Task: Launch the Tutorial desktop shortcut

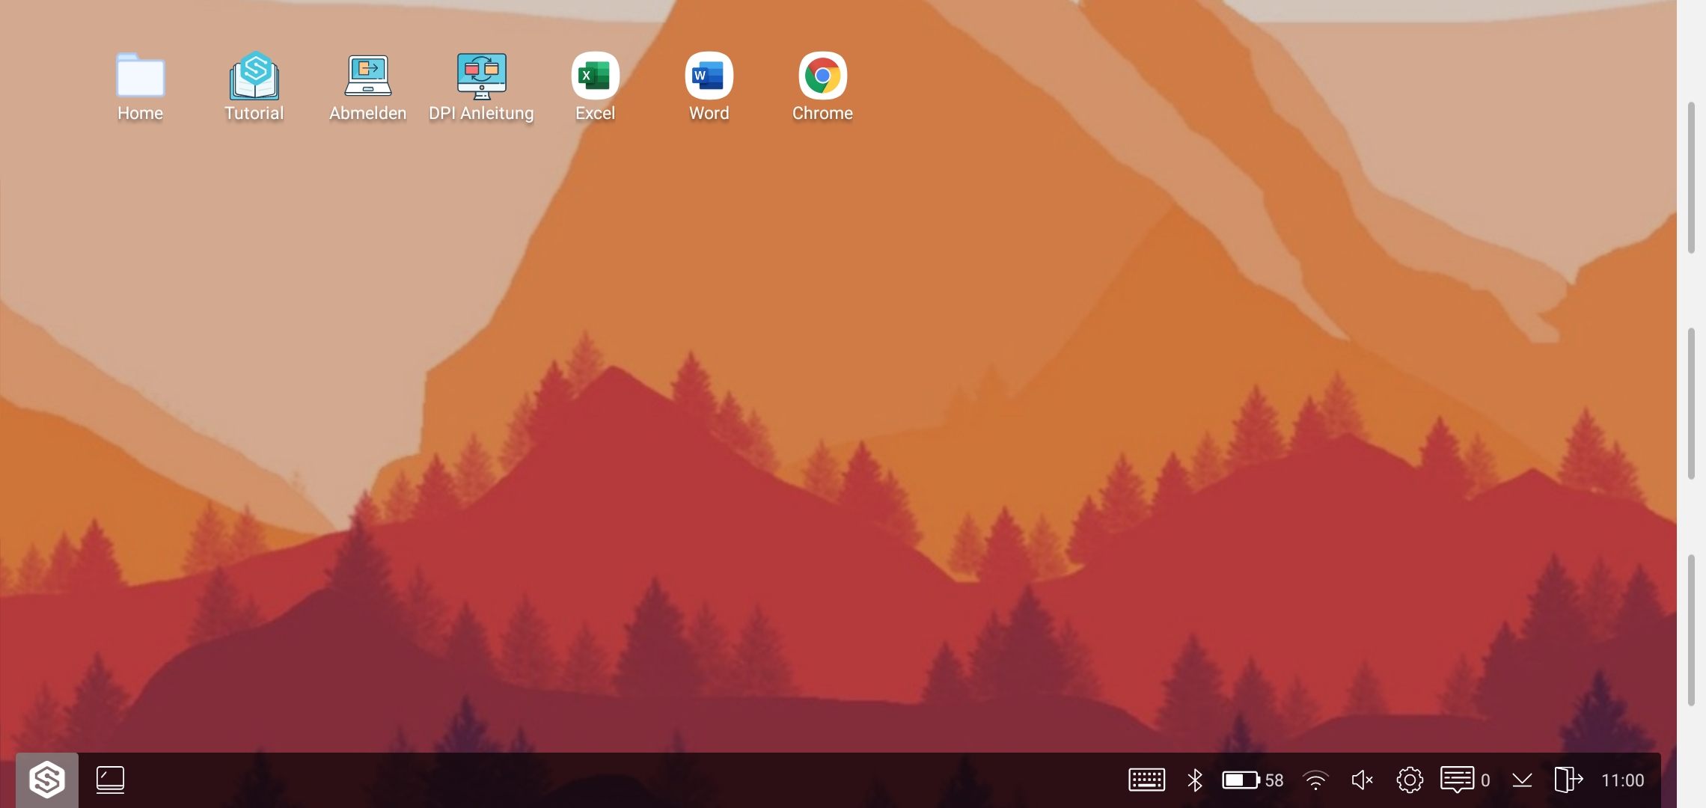Action: coord(254,76)
